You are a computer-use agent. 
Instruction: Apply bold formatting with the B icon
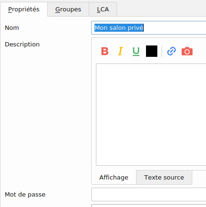[x=105, y=51]
